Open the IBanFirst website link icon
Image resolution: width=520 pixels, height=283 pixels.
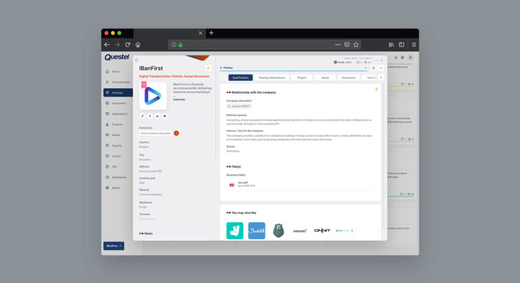(x=142, y=116)
